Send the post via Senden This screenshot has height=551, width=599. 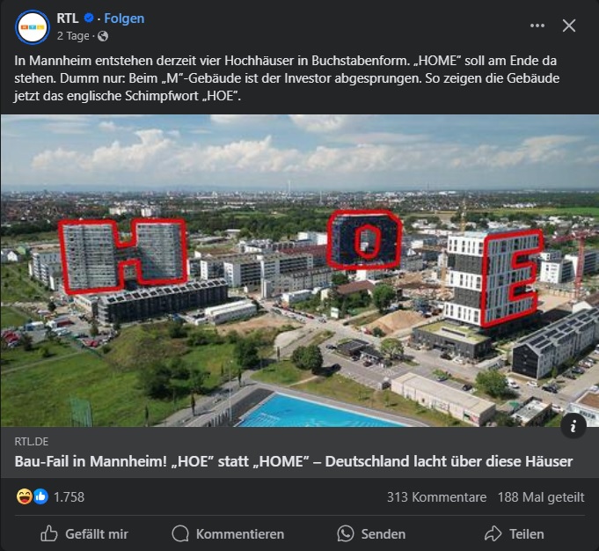[371, 533]
